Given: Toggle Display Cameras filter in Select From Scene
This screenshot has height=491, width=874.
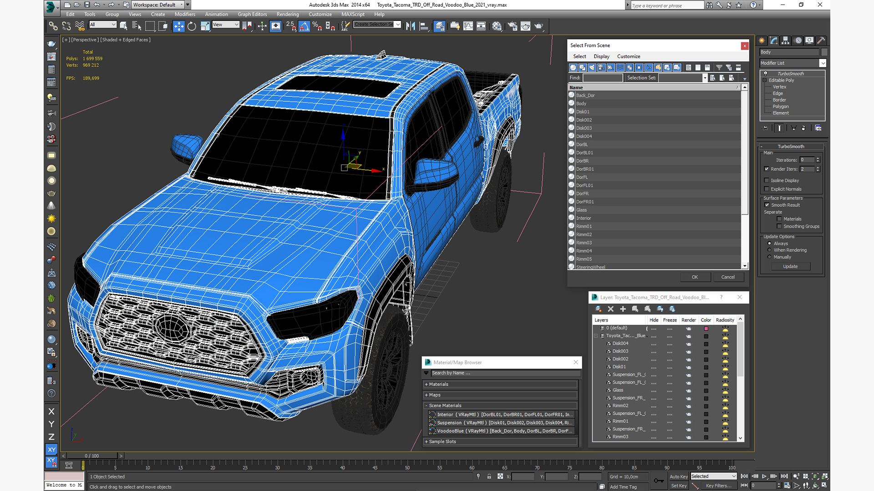Looking at the screenshot, I should (601, 67).
